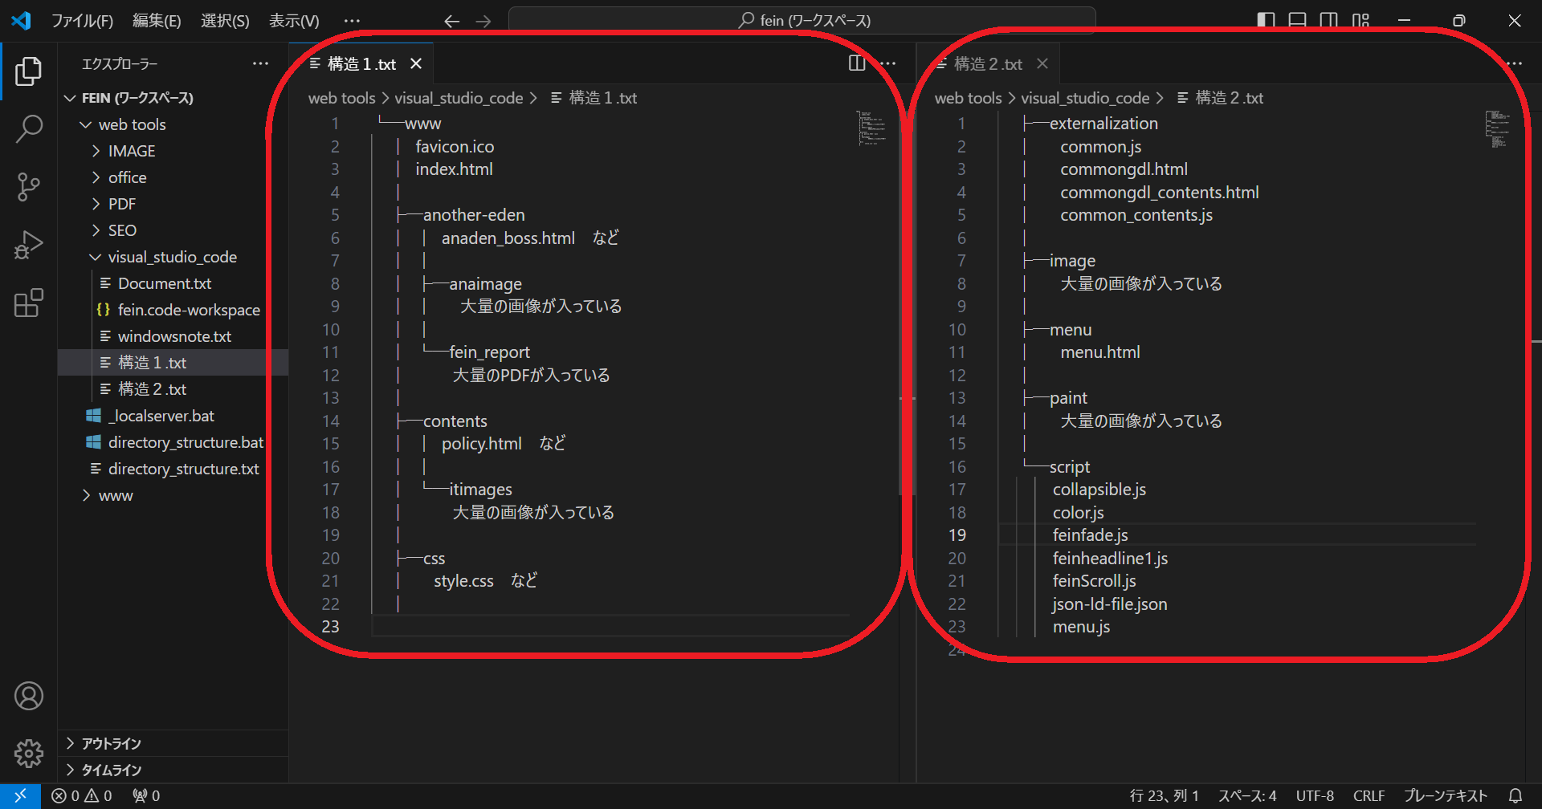
Task: Open more actions for left editor group
Action: click(888, 63)
